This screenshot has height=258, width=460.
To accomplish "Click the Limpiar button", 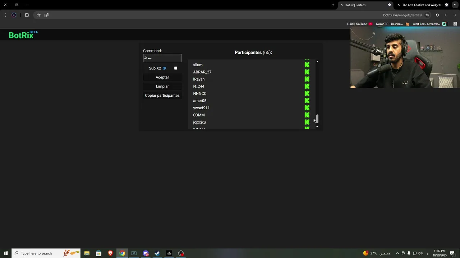I will point(162,86).
